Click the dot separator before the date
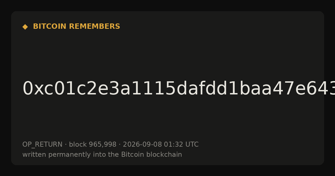 click(119, 145)
